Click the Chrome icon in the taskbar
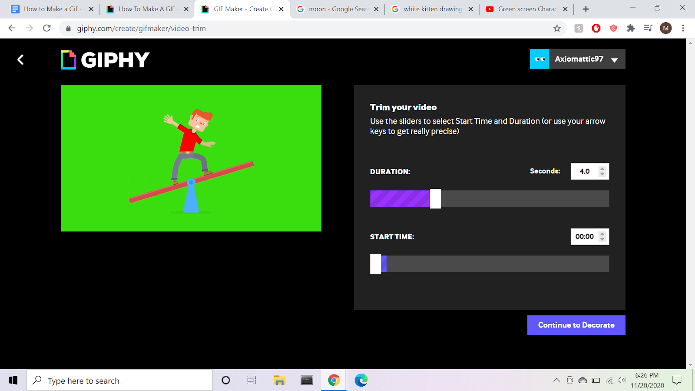This screenshot has width=695, height=391. [x=334, y=380]
